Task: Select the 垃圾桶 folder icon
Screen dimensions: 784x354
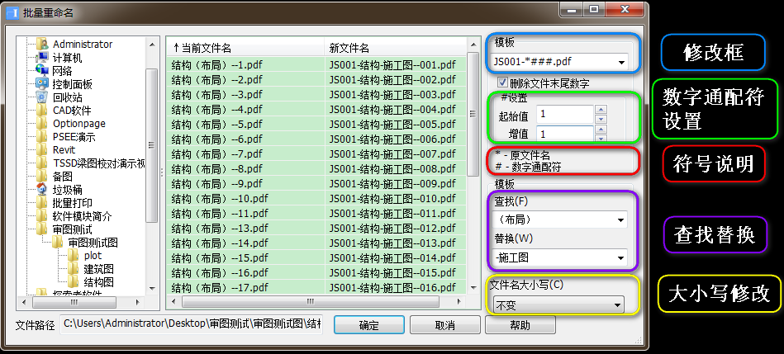Action: click(43, 190)
